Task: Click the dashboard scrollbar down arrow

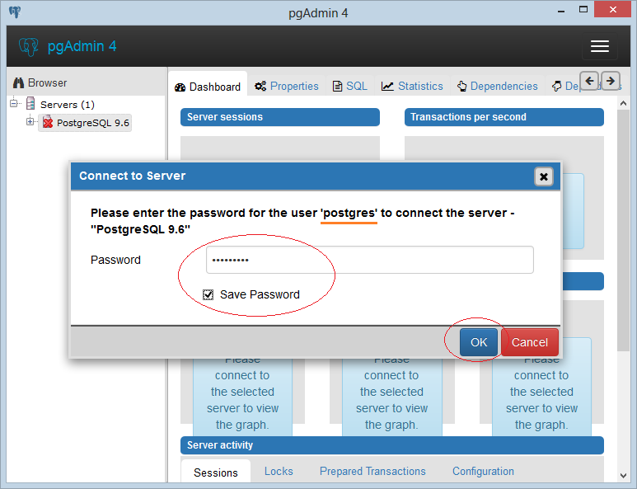Action: click(x=623, y=475)
